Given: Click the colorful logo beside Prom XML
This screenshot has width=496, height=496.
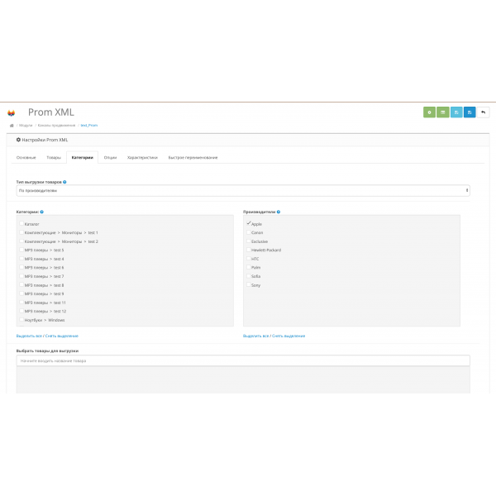Looking at the screenshot, I should pyautogui.click(x=12, y=113).
